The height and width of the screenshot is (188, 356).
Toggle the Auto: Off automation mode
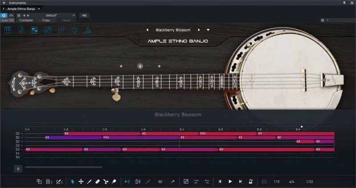click(8, 20)
